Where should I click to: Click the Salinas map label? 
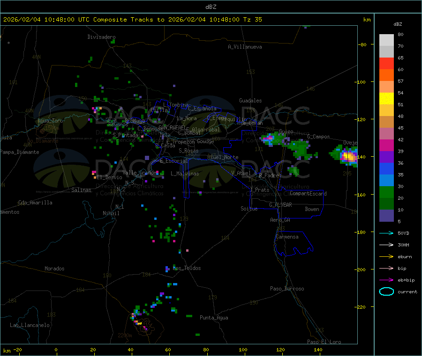tap(81, 190)
